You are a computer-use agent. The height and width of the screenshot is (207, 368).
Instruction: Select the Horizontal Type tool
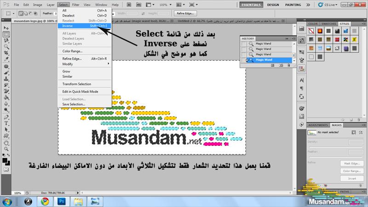(6, 123)
